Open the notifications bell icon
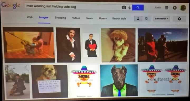The image size is (190, 101). 175,8
